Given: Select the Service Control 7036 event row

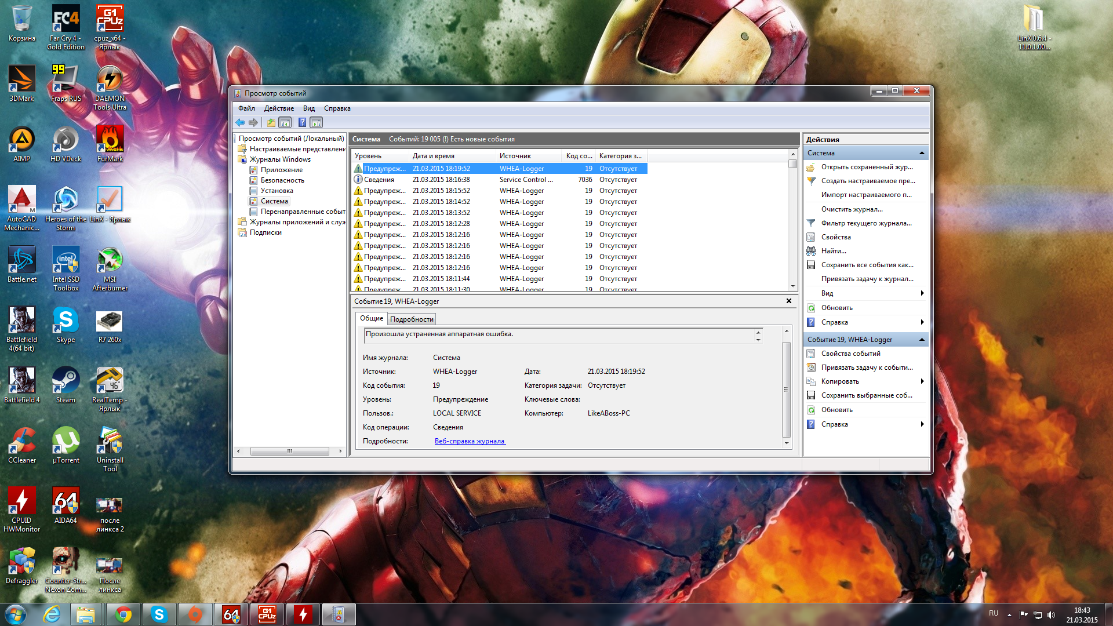Looking at the screenshot, I should coord(499,180).
